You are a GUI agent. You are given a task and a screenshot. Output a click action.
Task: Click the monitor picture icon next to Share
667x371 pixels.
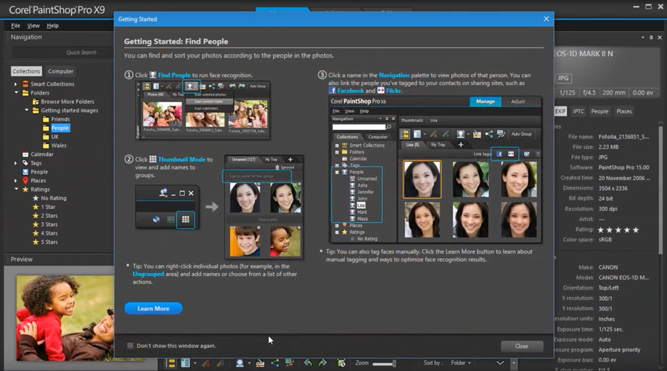[x=289, y=363]
